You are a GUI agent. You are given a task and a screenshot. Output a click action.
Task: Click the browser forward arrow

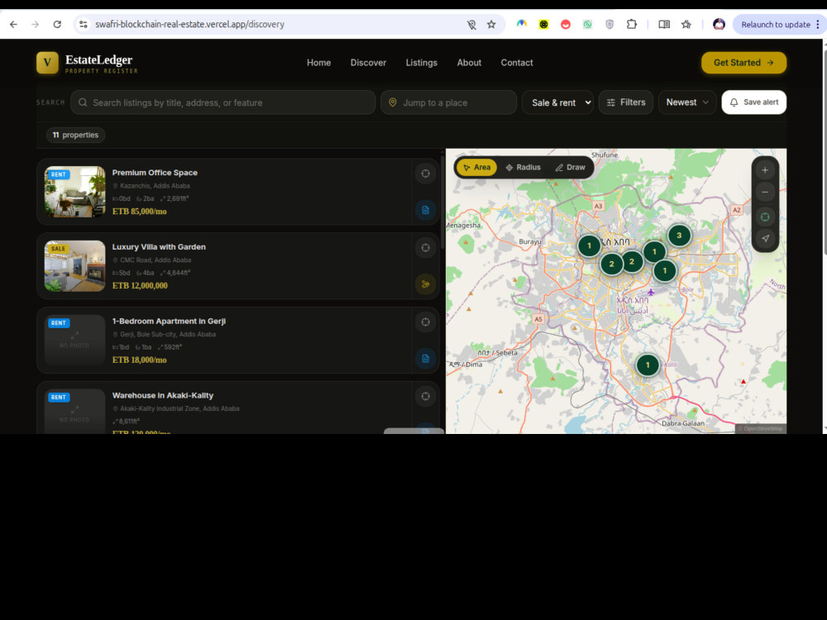[36, 24]
